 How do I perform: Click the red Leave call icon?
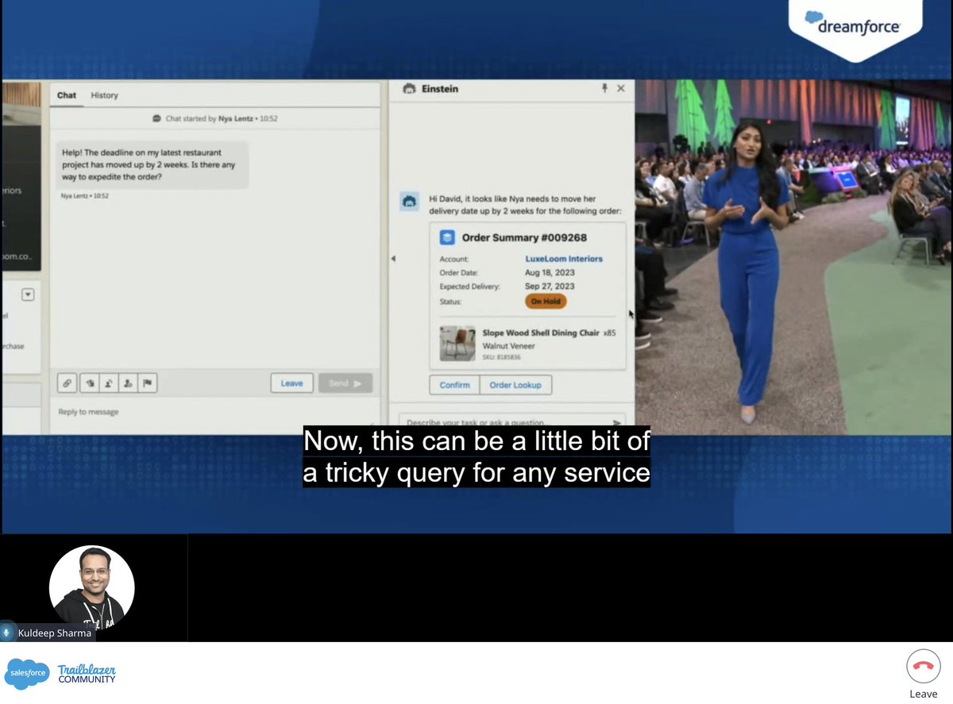(923, 666)
